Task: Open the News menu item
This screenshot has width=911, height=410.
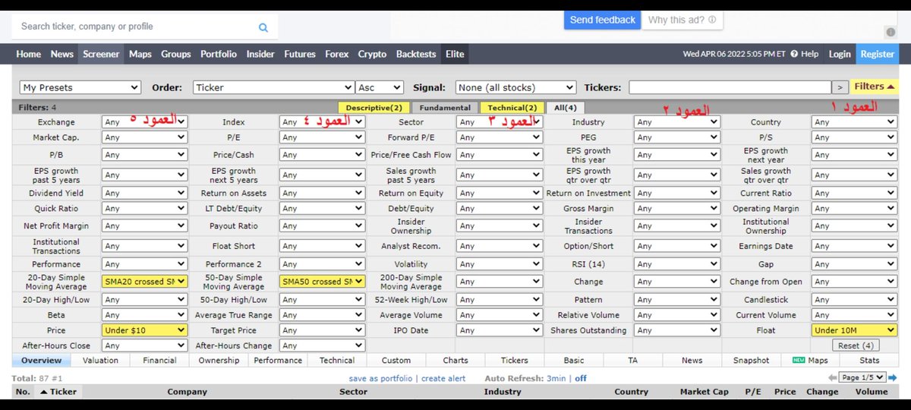Action: tap(62, 54)
